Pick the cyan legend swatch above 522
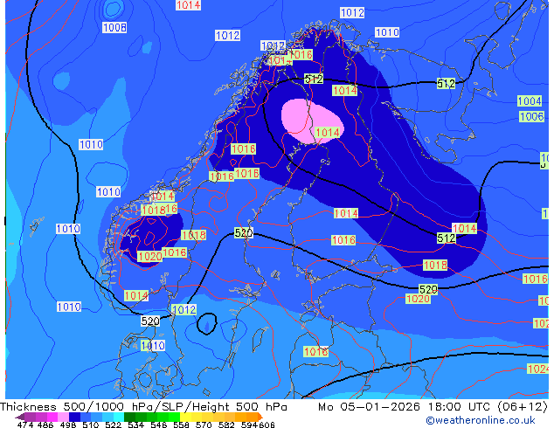The height and width of the screenshot is (428, 554). 118,417
